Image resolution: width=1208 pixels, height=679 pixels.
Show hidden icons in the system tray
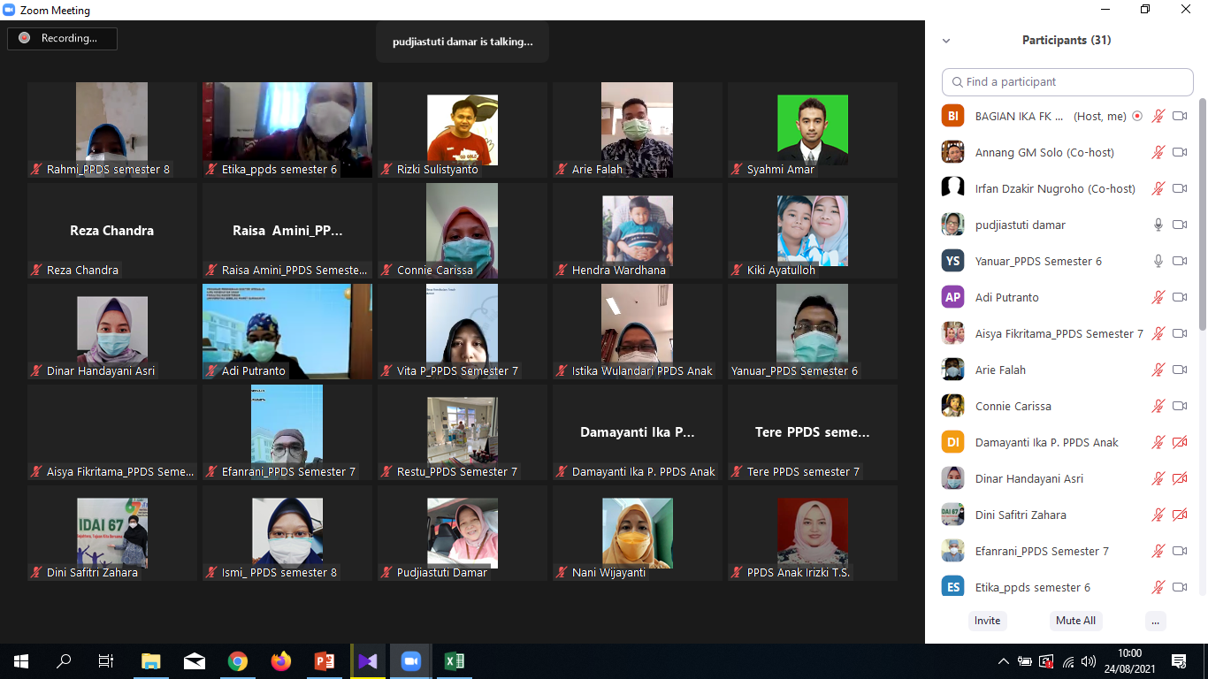click(x=1003, y=661)
